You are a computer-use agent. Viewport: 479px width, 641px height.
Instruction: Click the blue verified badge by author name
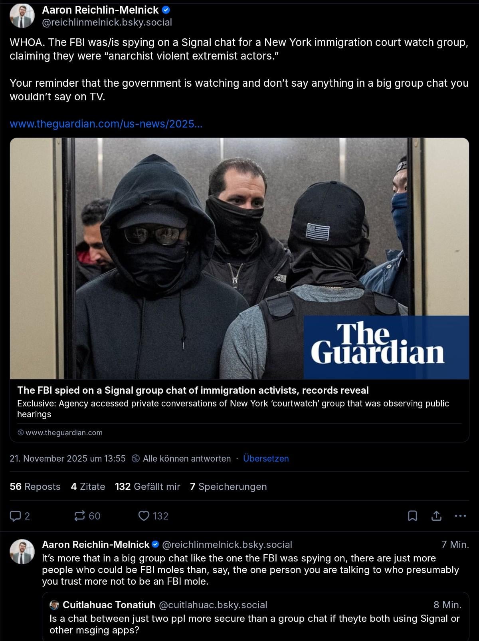coord(166,10)
